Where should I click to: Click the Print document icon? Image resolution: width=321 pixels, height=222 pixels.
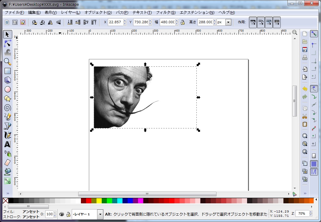pyautogui.click(x=305, y=57)
